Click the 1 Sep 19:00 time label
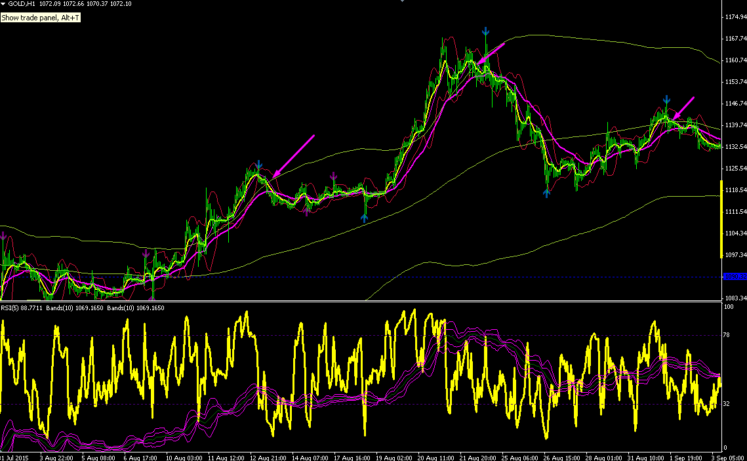This screenshot has width=747, height=461. pos(685,458)
